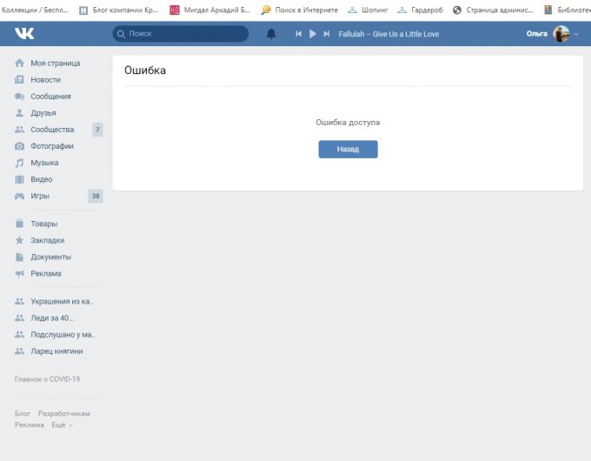Skip to previous track

pyautogui.click(x=298, y=34)
